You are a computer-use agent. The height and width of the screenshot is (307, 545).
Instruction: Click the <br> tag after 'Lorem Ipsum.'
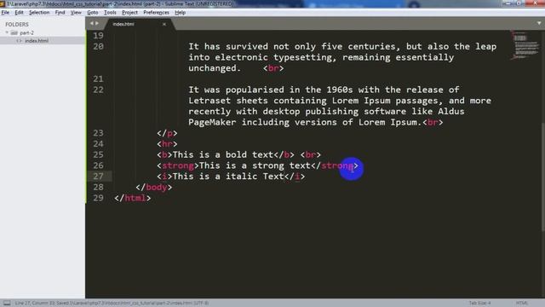coord(433,122)
